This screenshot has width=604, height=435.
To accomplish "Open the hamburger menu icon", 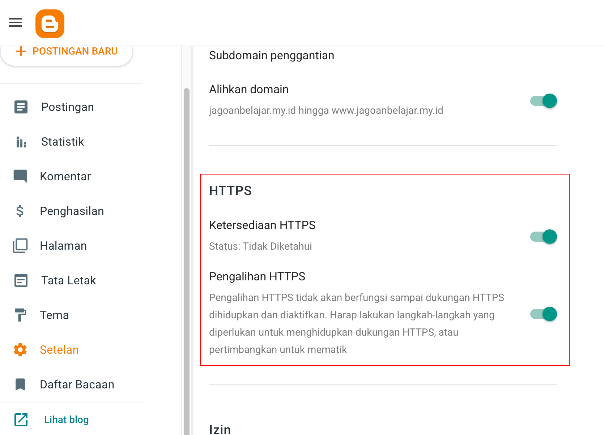I will 15,22.
